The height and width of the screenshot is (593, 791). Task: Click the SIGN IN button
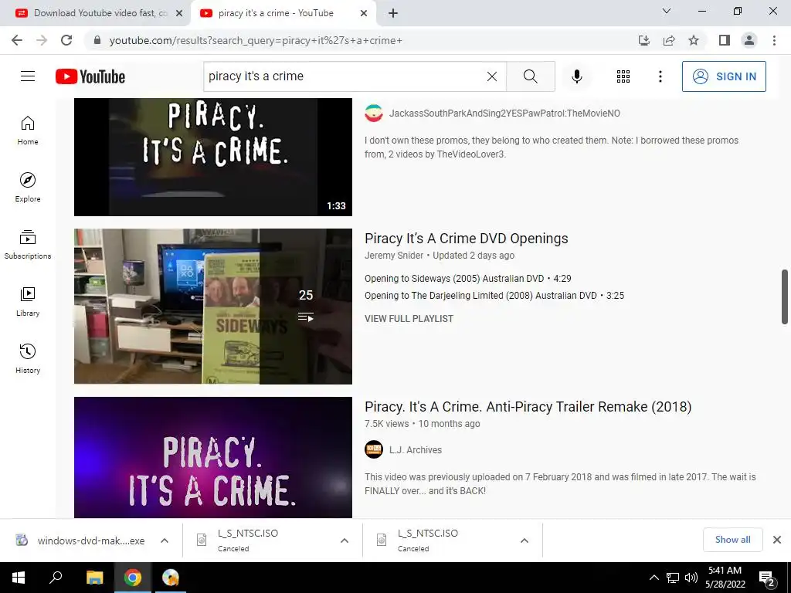(x=724, y=76)
